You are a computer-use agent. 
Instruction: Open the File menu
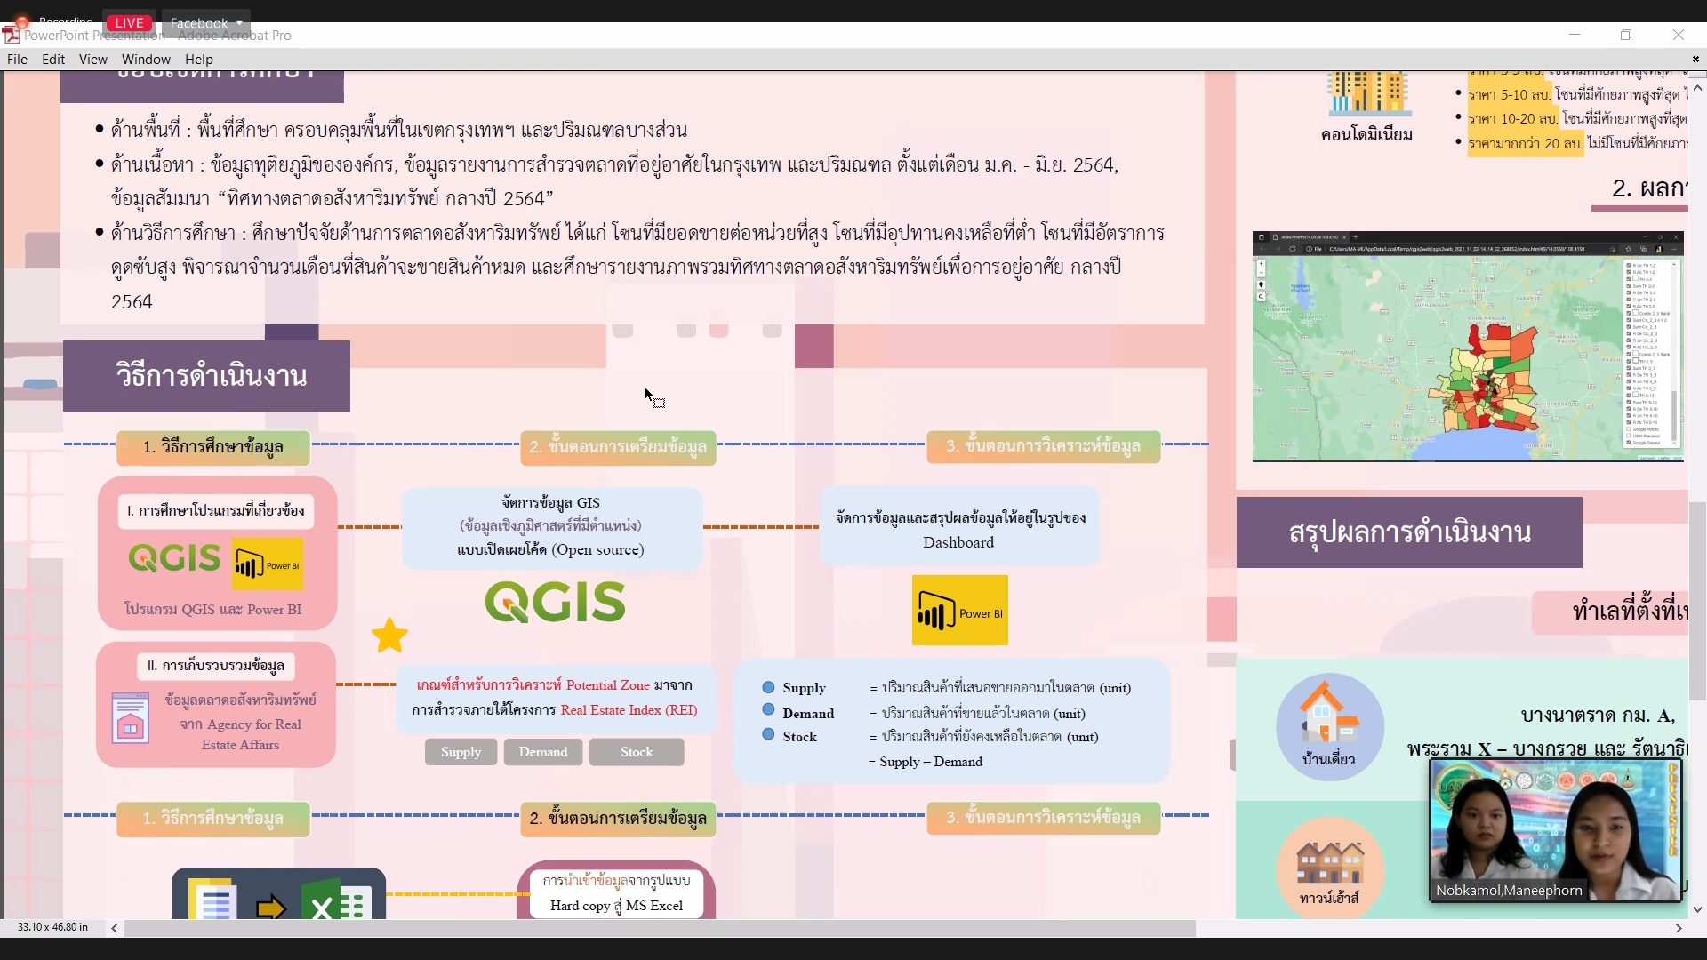click(17, 60)
